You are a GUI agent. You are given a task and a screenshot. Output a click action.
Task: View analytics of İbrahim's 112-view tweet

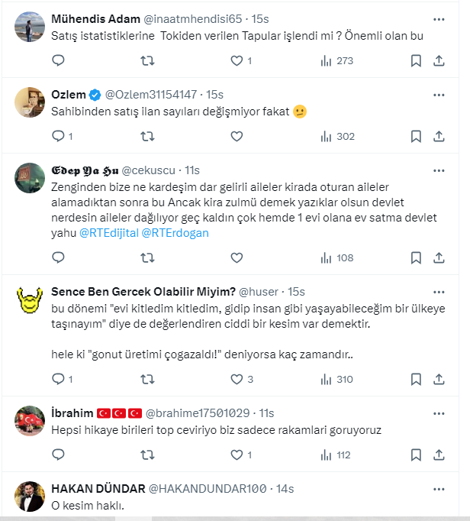click(x=336, y=455)
